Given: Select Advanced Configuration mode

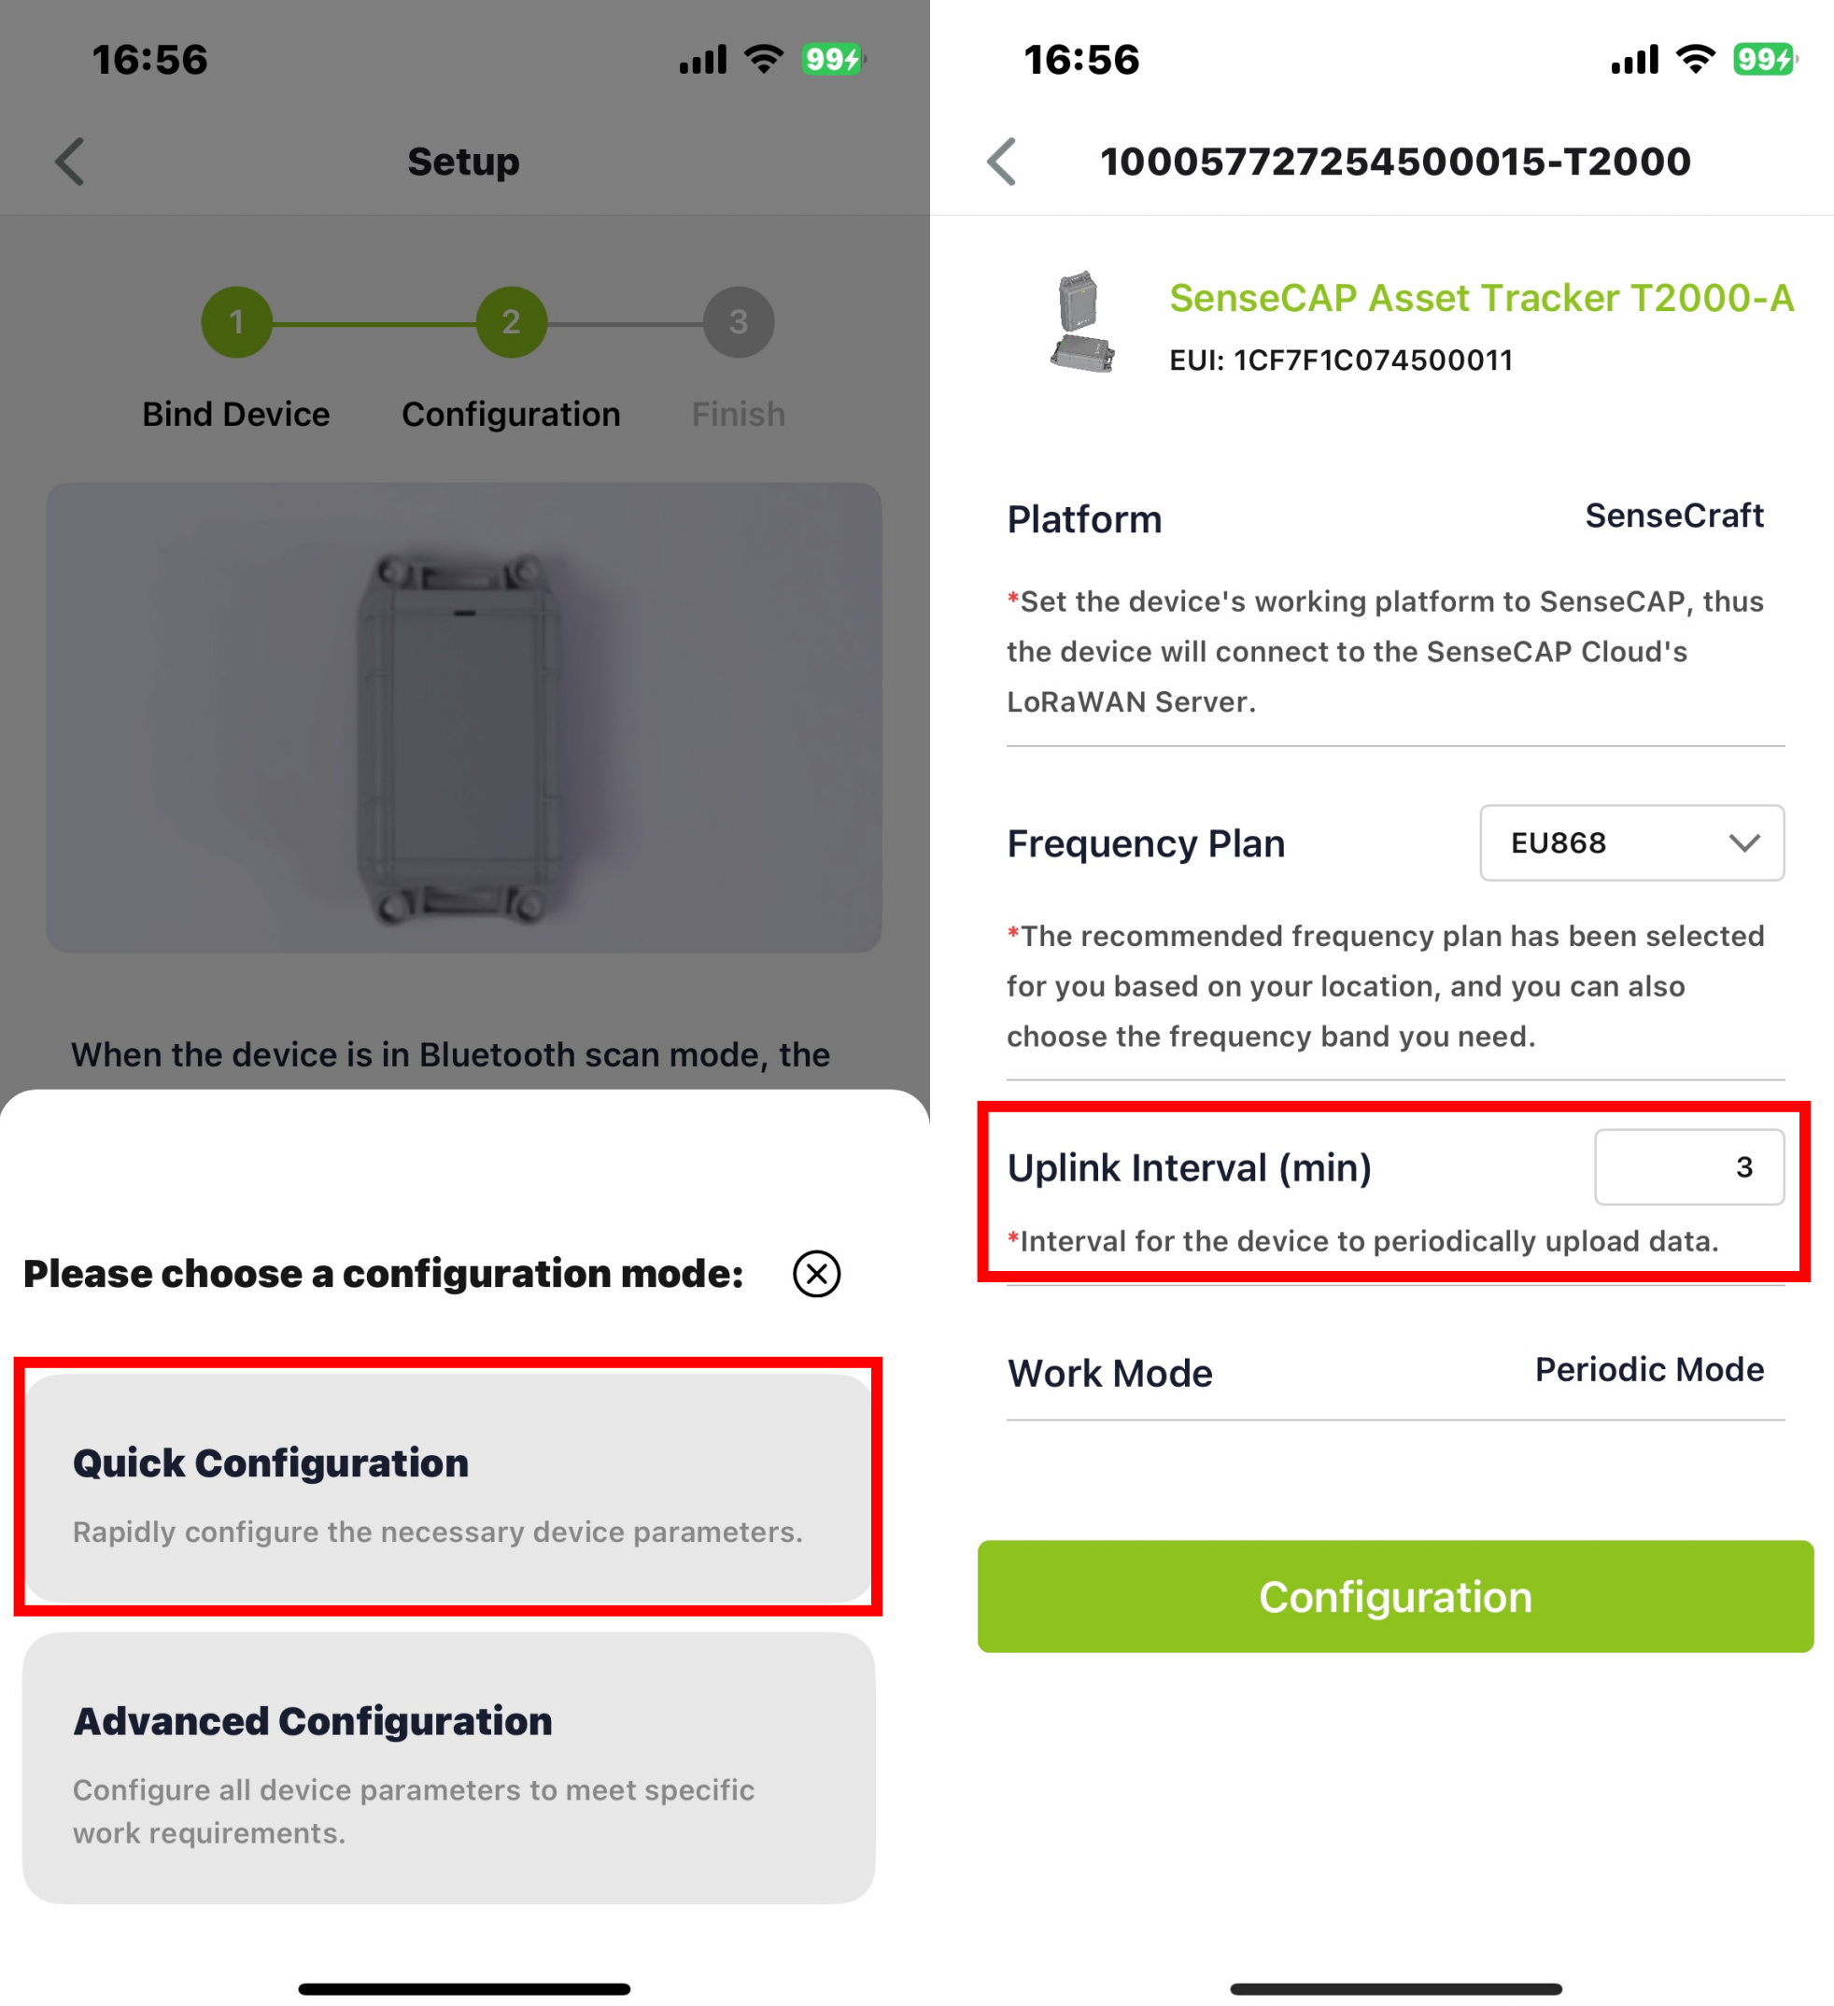Looking at the screenshot, I should tap(448, 1769).
